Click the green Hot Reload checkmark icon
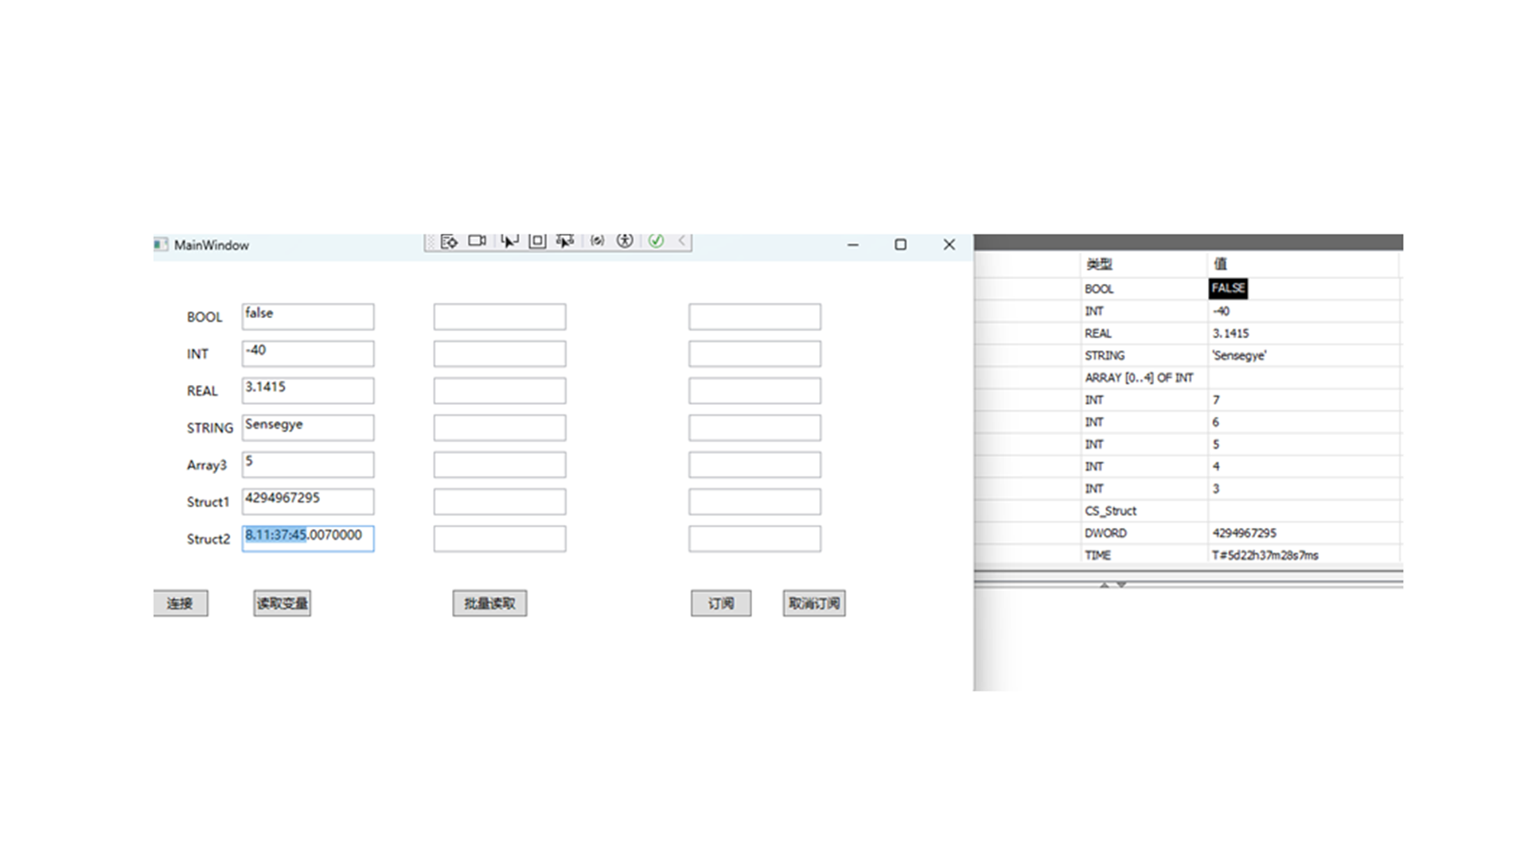Screen dimensions: 1528x859 click(656, 240)
